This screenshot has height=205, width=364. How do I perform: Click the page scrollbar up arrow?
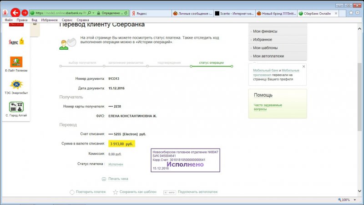click(x=359, y=29)
